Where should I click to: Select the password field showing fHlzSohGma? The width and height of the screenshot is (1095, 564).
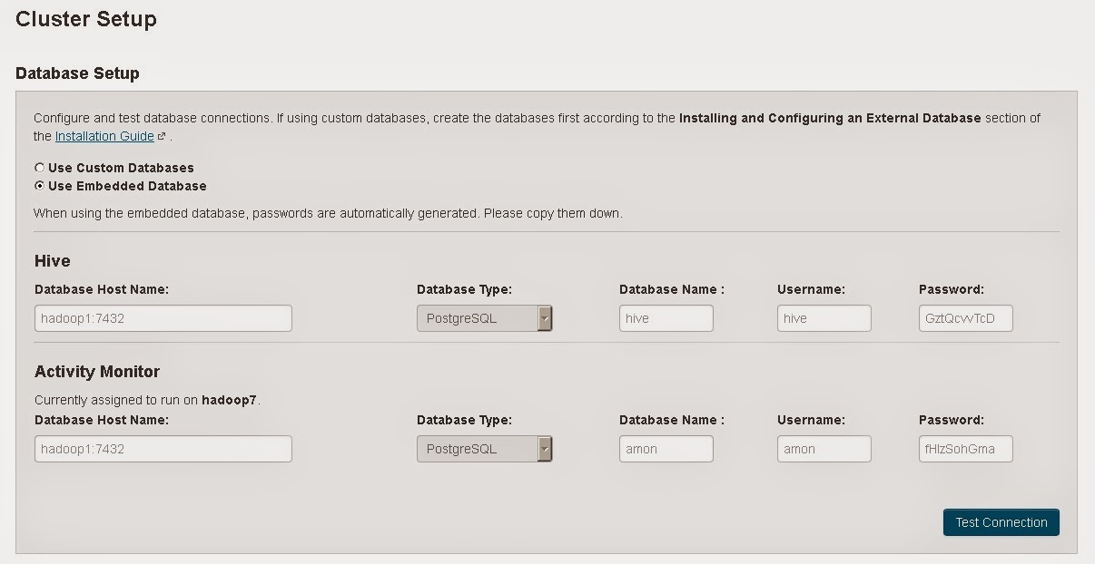point(965,449)
